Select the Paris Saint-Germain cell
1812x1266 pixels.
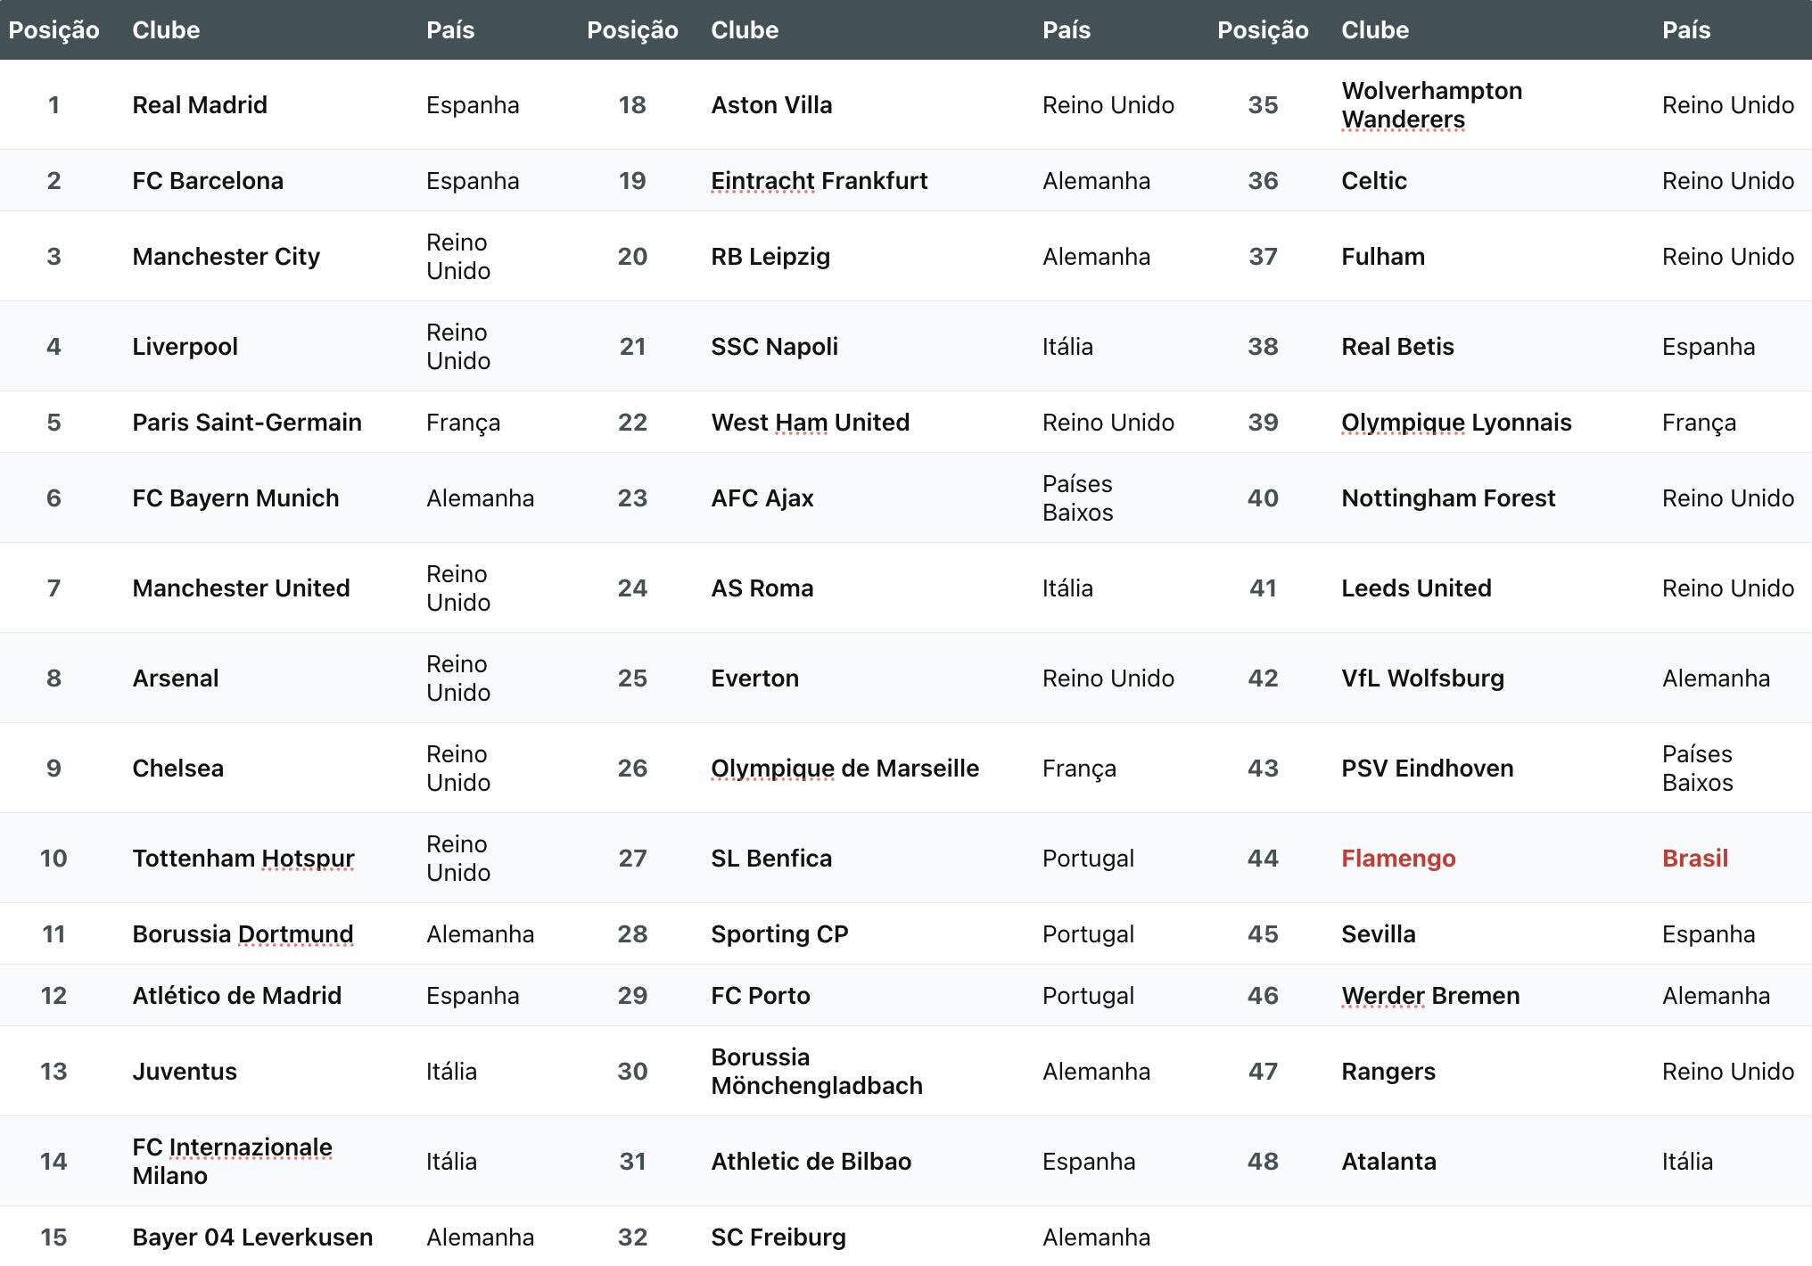(x=247, y=423)
